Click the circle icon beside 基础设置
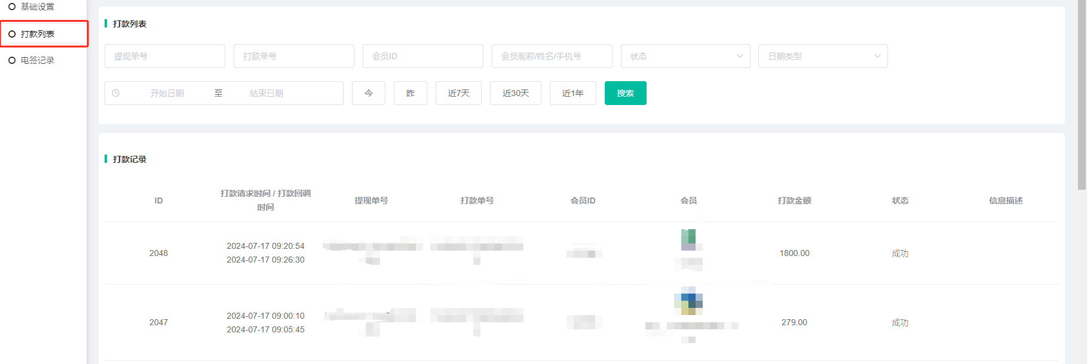Viewport: 1087px width, 364px height. click(x=12, y=7)
